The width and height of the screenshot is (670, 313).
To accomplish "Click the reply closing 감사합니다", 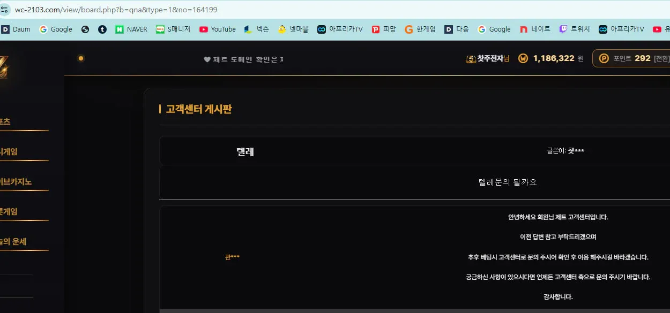I will (x=558, y=297).
